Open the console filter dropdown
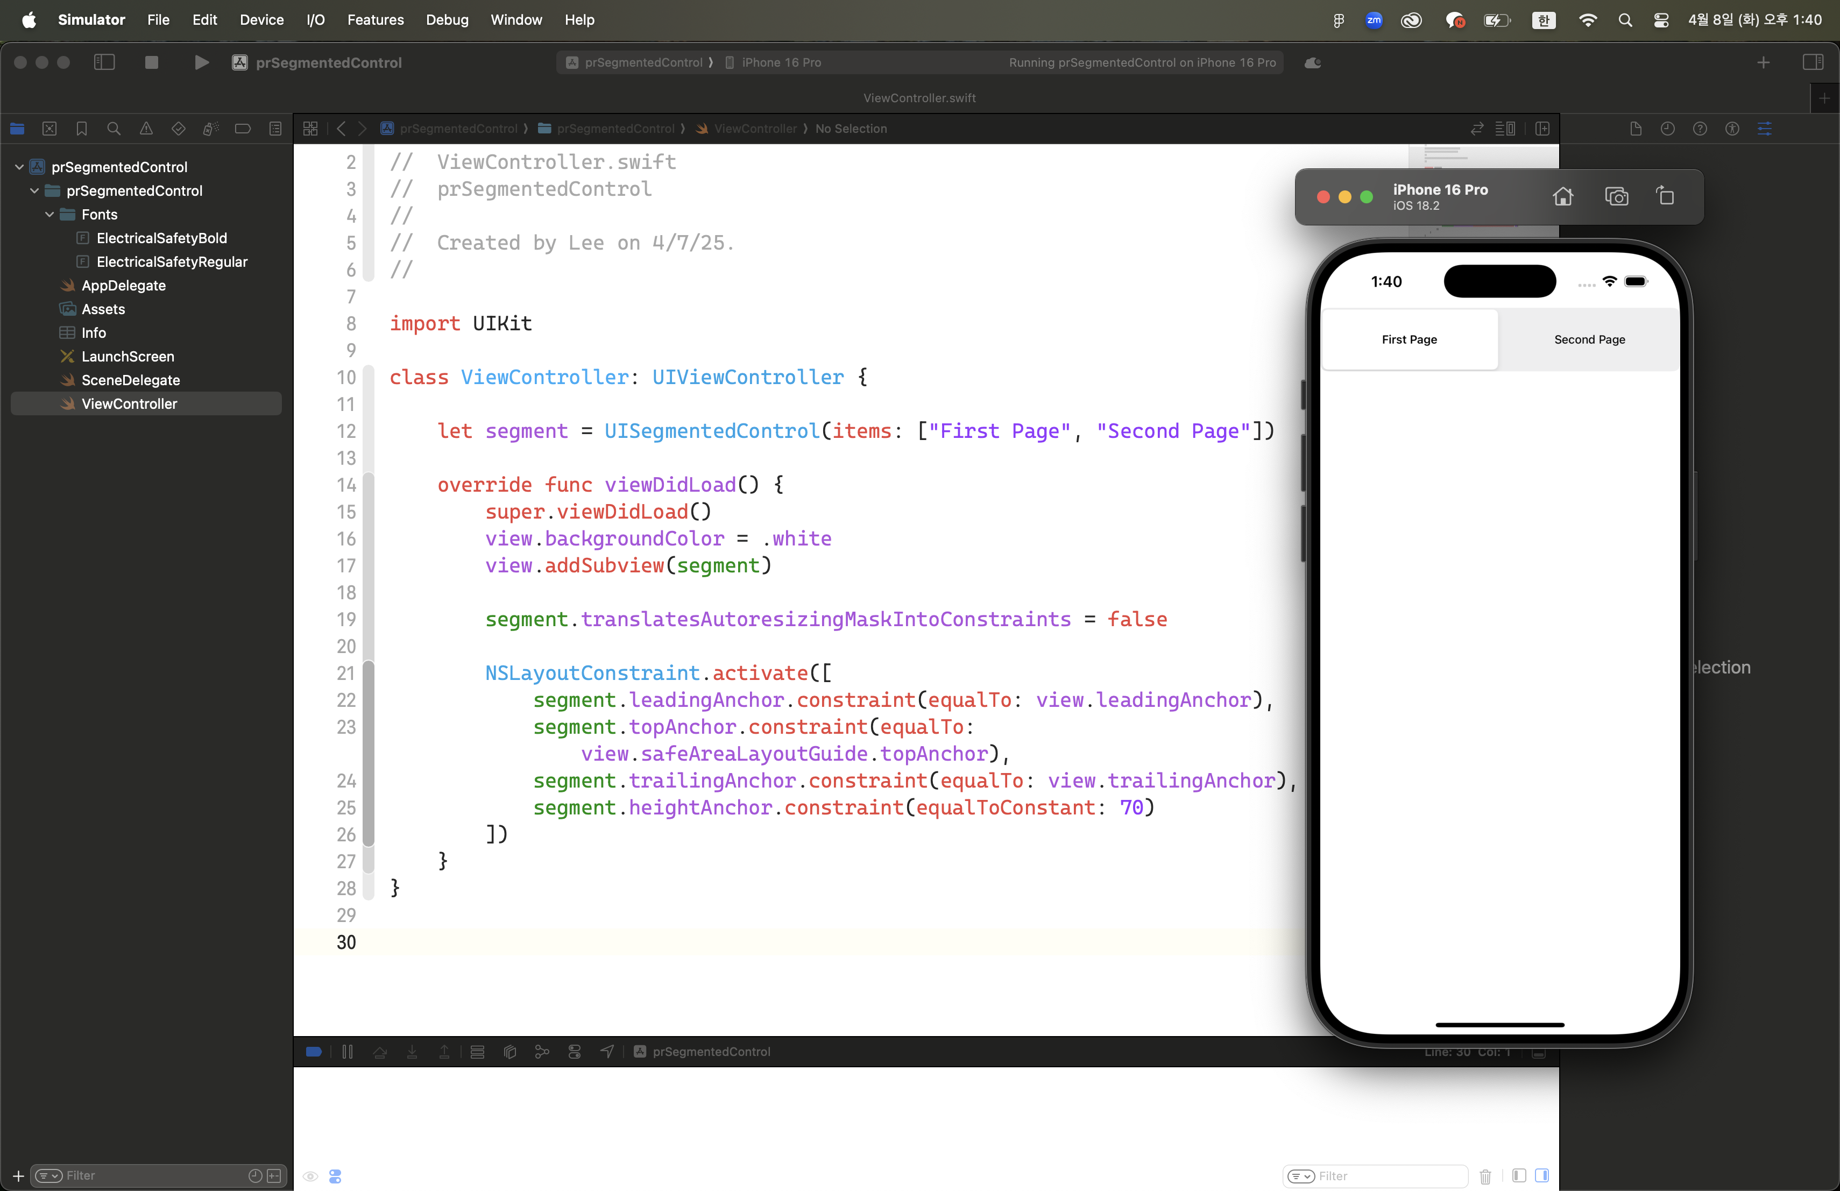1840x1191 pixels. [x=1301, y=1175]
